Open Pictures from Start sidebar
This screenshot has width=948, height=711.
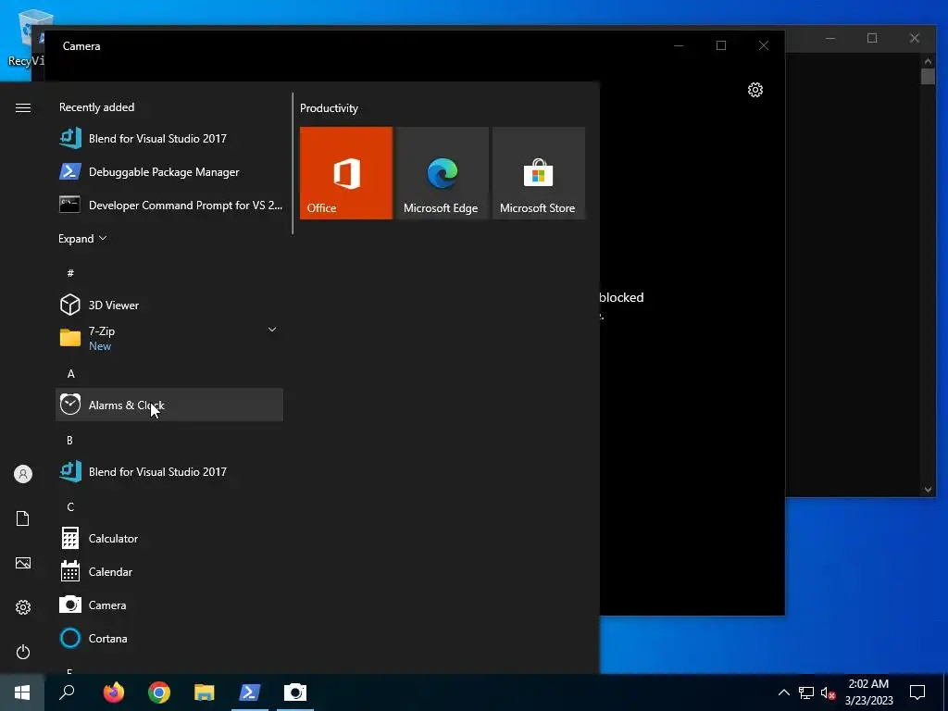pos(23,563)
